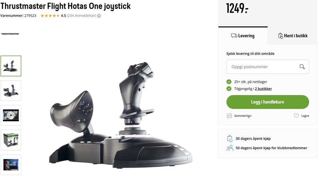Screen dimensions: 320x183
Task: Play the HOTAS ONE video thumbnail
Action: 11,115
